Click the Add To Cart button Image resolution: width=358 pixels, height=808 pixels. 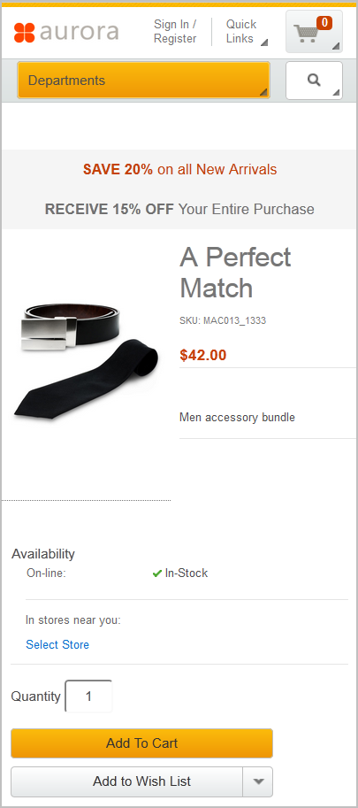142,743
